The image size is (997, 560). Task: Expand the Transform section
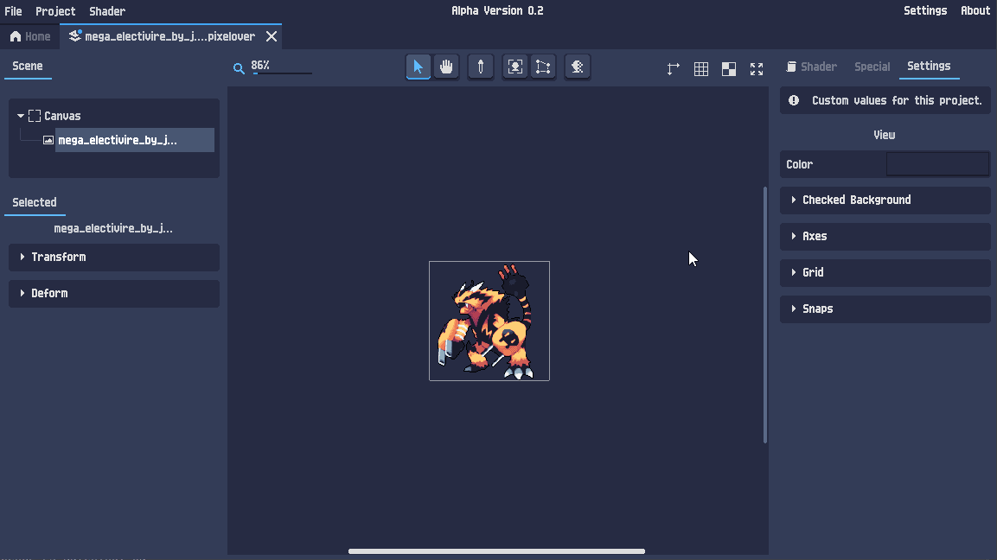coord(114,258)
